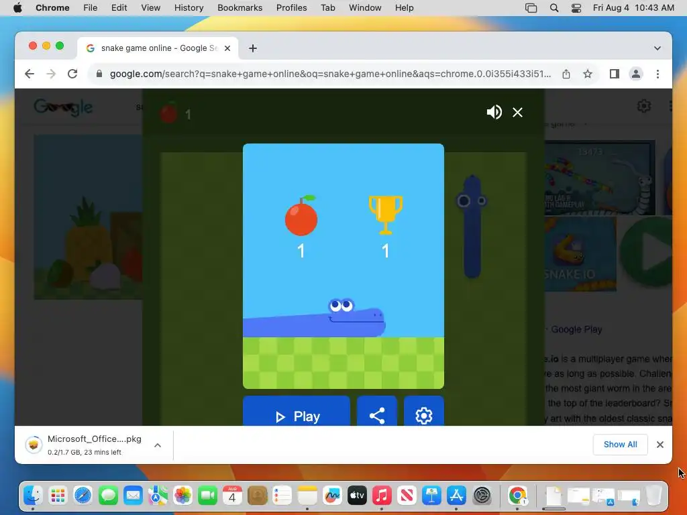This screenshot has height=515, width=687.
Task: Open App Store from the dock
Action: point(456,496)
